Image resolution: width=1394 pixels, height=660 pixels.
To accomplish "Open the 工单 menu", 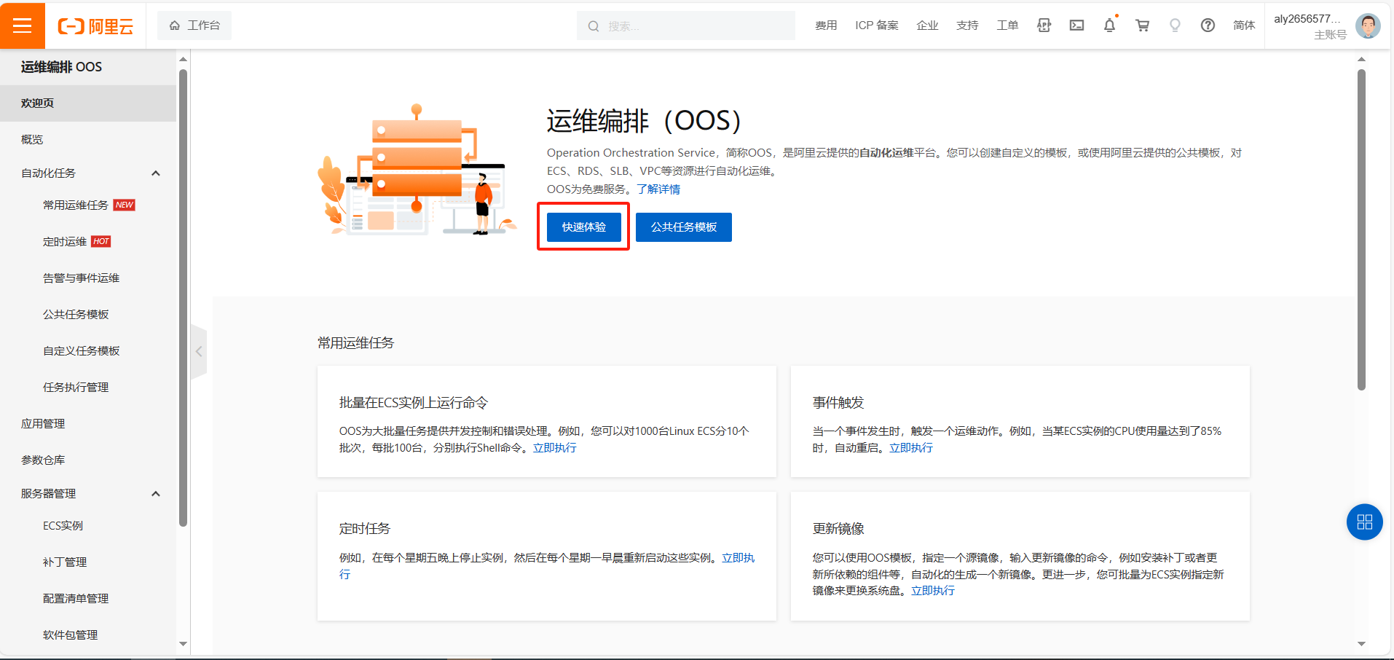I will pyautogui.click(x=1007, y=25).
